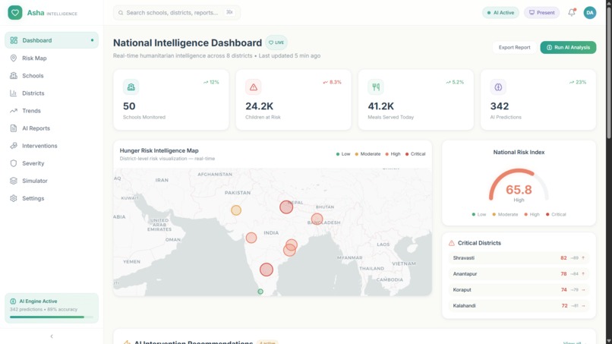Click the risk marker in western India
612x344 pixels.
[251, 238]
